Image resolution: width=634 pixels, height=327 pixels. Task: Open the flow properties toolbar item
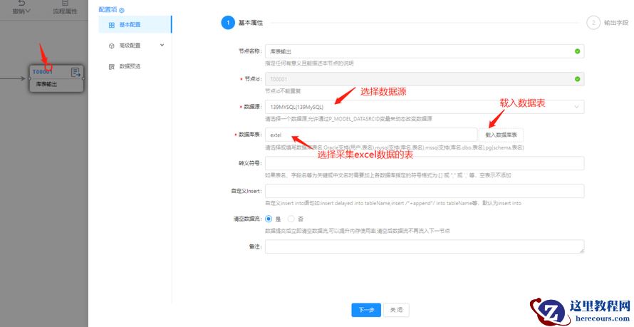click(65, 8)
